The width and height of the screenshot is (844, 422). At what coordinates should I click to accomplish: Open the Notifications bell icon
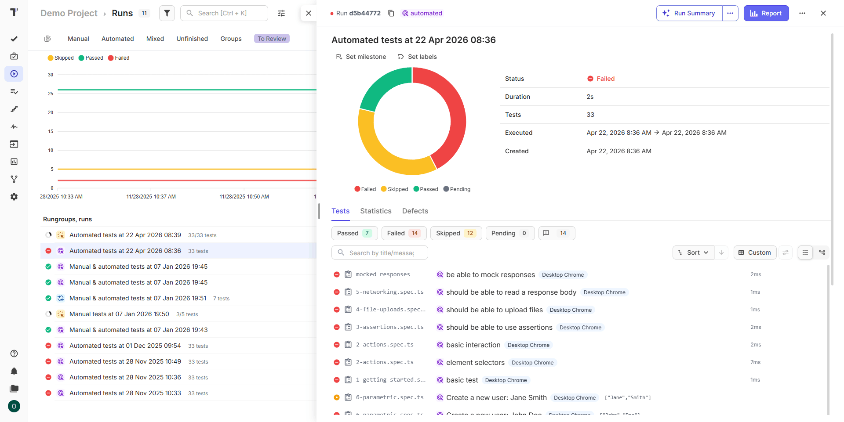14,371
